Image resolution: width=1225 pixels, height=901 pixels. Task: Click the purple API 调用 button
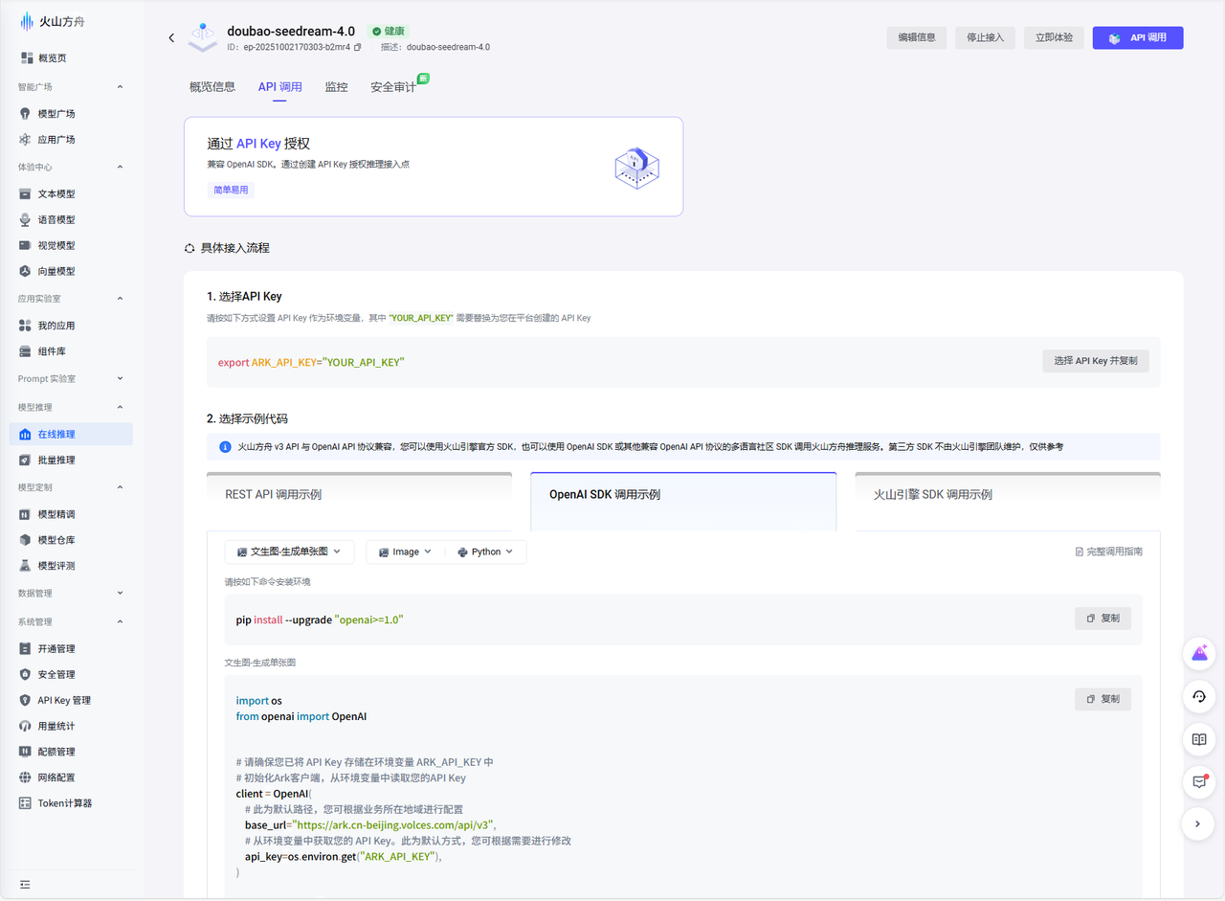(x=1138, y=38)
